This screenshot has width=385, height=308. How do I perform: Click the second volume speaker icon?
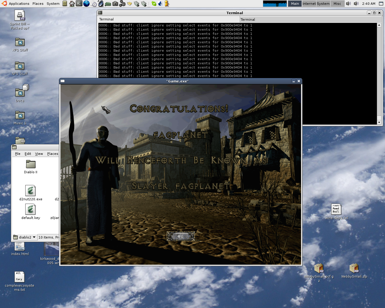(356, 4)
